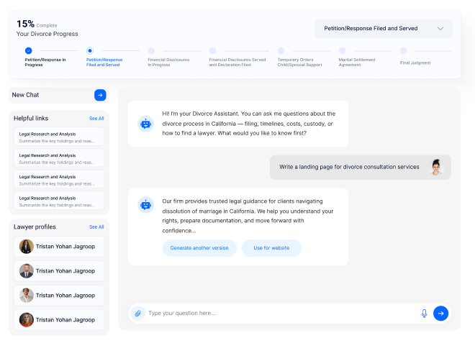Image resolution: width=475 pixels, height=351 pixels.
Task: Select the Petition/Response Filed and Served step
Action: [89, 51]
